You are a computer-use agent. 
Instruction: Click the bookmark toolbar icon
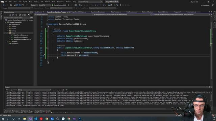coord(120,5)
